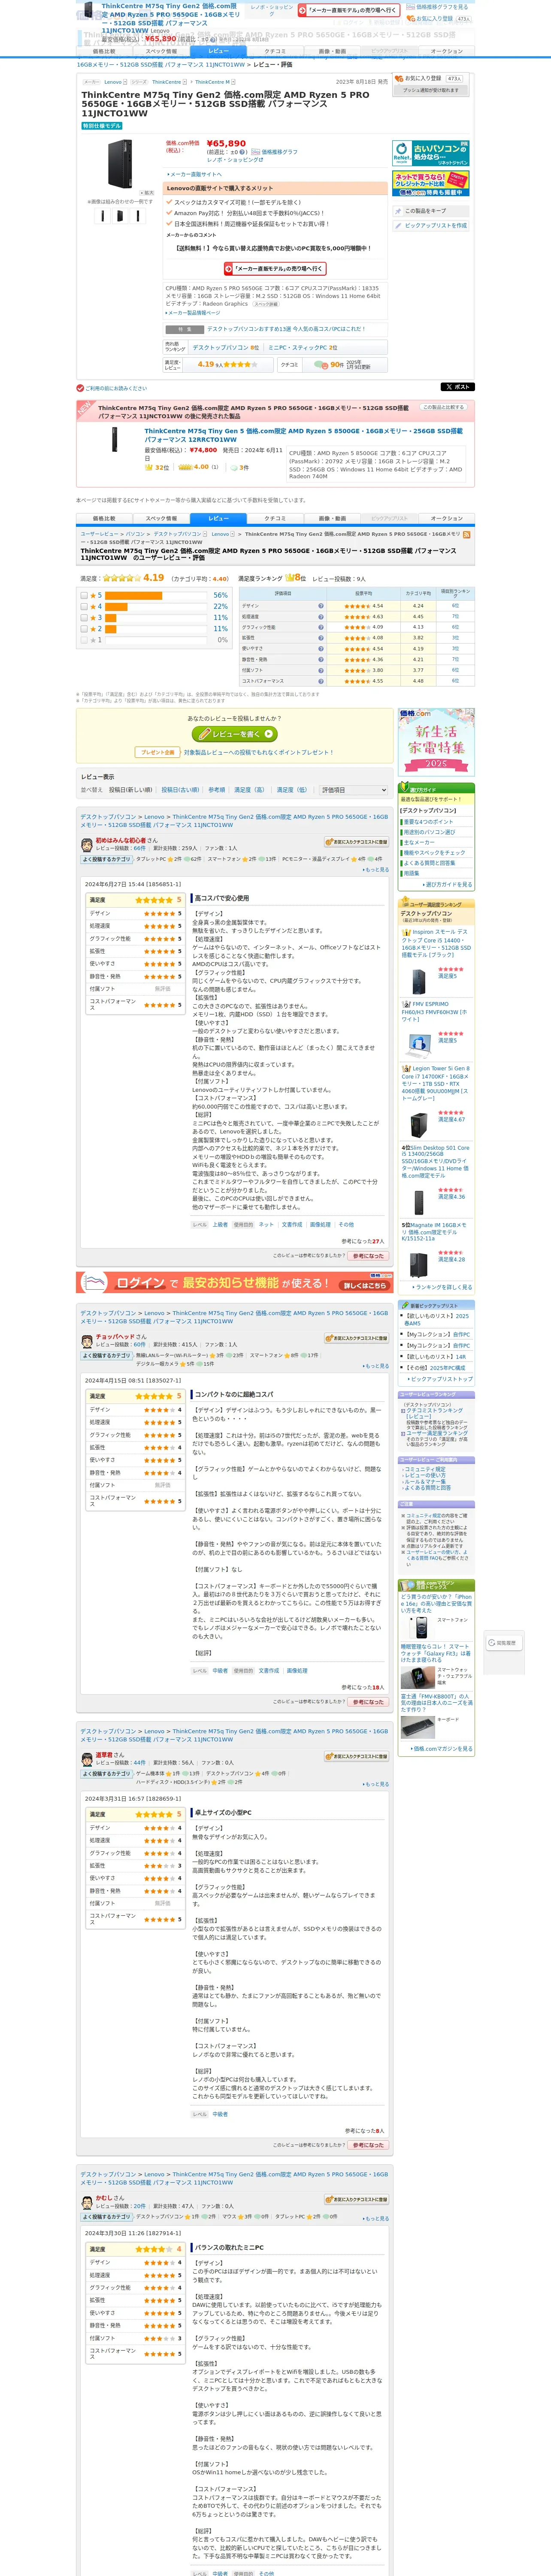
Task: Click 参考になった under 初めはみんな初心者 review
Action: tap(368, 1256)
